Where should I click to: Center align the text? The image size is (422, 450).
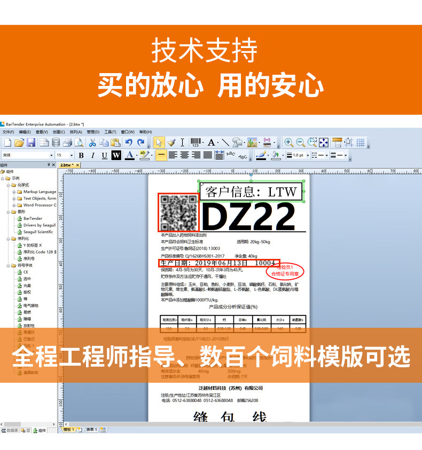pos(184,155)
